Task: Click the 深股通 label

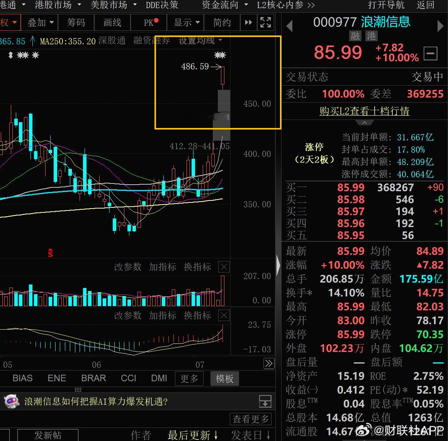Action: (112, 41)
